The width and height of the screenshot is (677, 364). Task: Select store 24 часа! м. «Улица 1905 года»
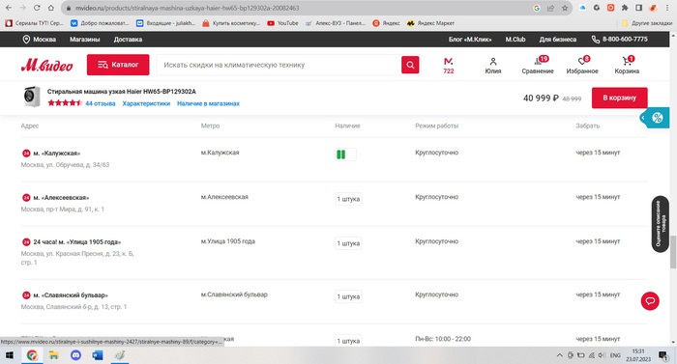click(76, 242)
